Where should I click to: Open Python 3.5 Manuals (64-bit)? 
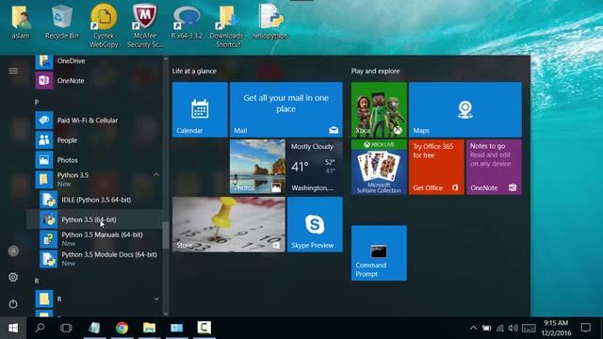click(94, 239)
